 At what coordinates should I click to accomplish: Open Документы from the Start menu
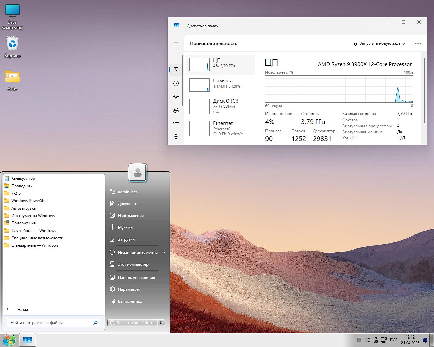pyautogui.click(x=137, y=204)
